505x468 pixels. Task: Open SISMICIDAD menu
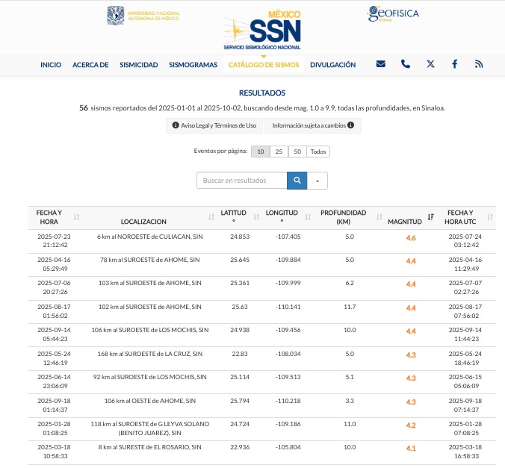pos(139,65)
